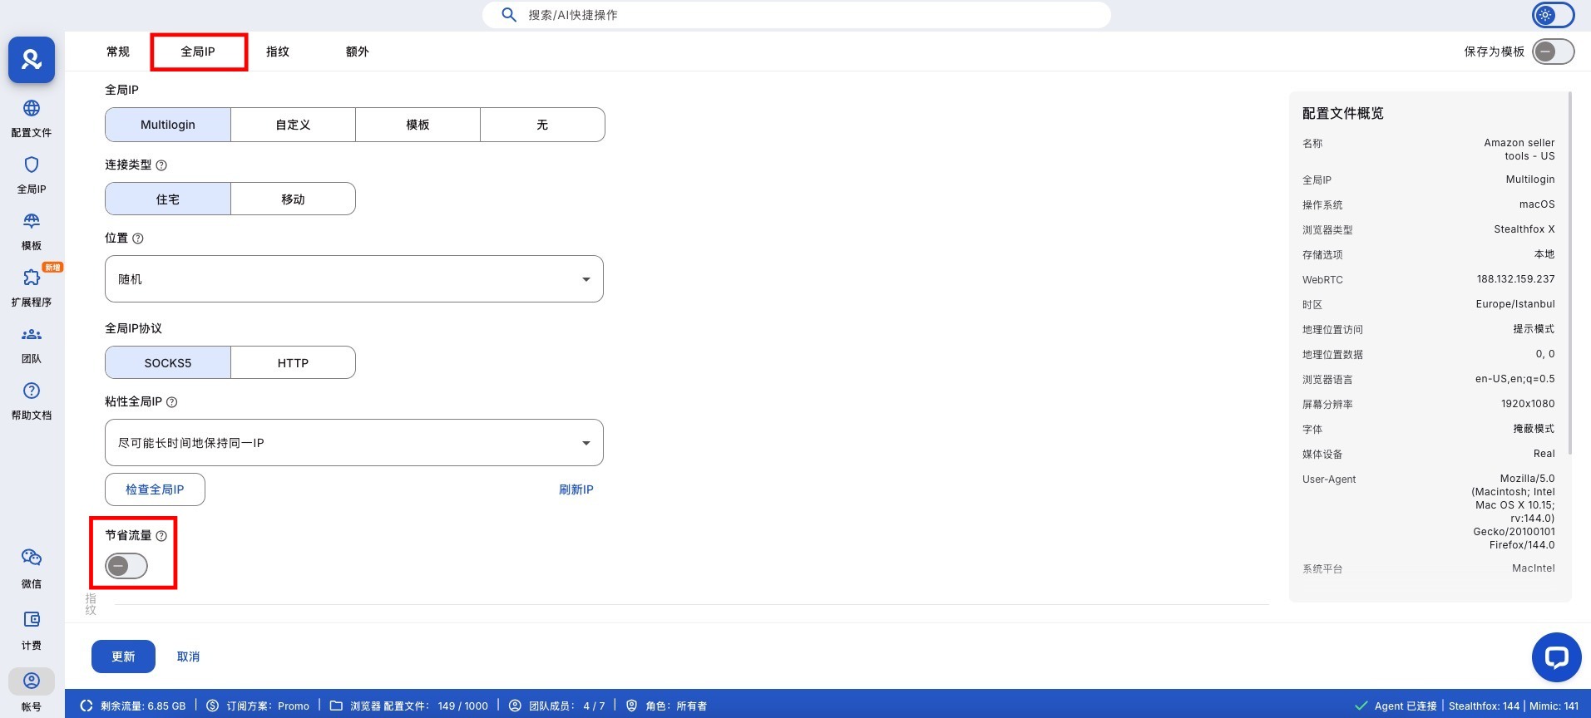Click the Multilogin logo icon
1591x718 pixels.
(32, 60)
